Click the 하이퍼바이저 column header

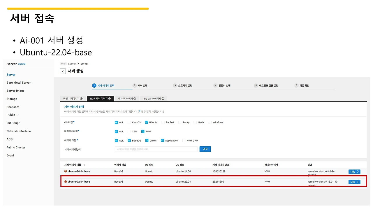click(271, 165)
